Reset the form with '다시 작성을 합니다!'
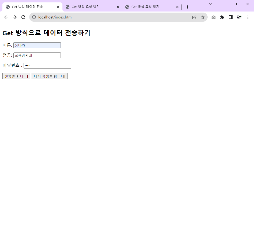Image resolution: width=254 pixels, height=227 pixels. [50, 76]
